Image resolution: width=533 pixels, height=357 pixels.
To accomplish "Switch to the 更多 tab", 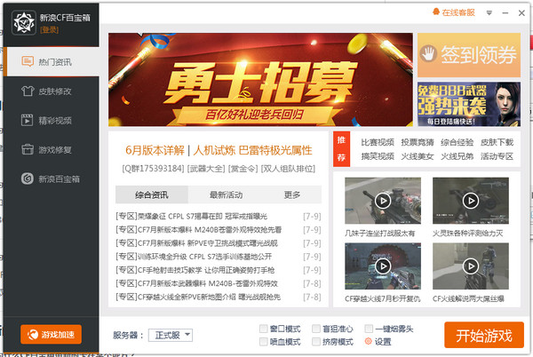I will pyautogui.click(x=292, y=194).
